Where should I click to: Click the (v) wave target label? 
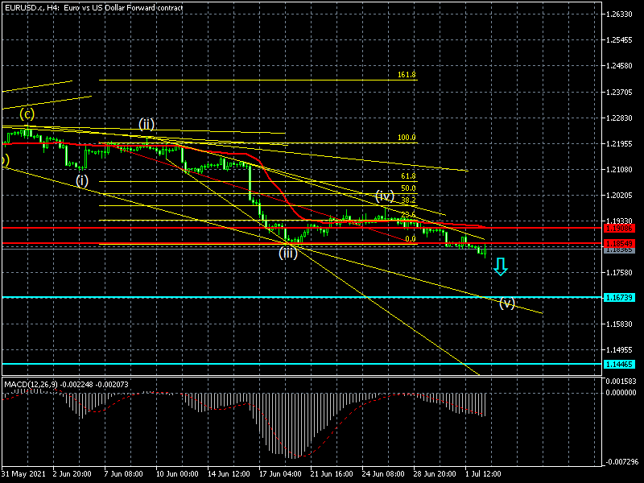tap(506, 303)
